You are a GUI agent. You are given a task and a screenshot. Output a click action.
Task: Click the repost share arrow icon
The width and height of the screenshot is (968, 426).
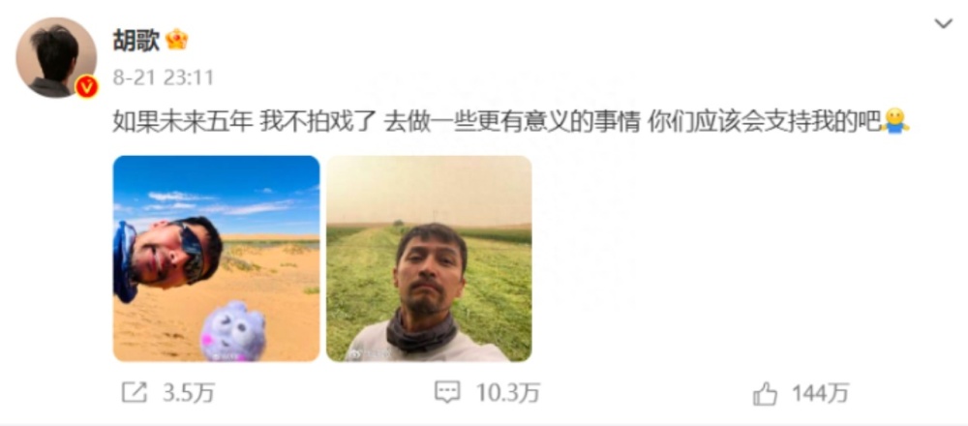(135, 393)
